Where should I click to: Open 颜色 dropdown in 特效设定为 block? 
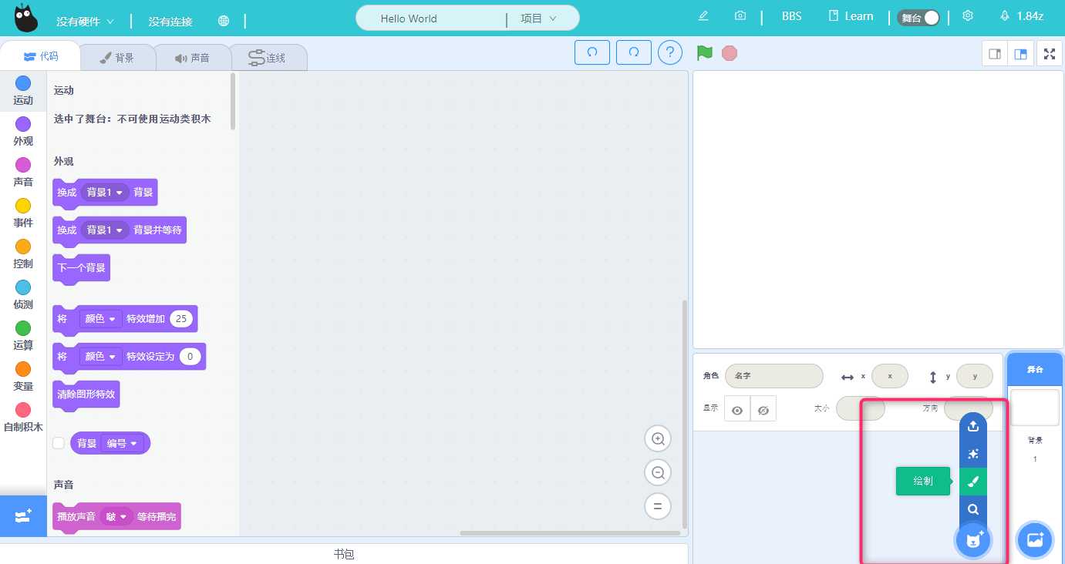[100, 357]
